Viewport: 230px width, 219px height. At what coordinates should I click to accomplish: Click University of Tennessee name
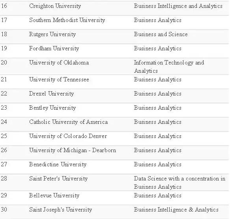point(59,80)
